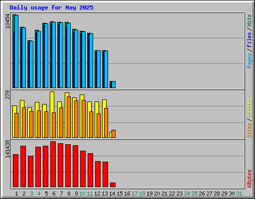Click day 14 on the x-axis
Image resolution: width=255 pixels, height=199 pixels.
[112, 194]
